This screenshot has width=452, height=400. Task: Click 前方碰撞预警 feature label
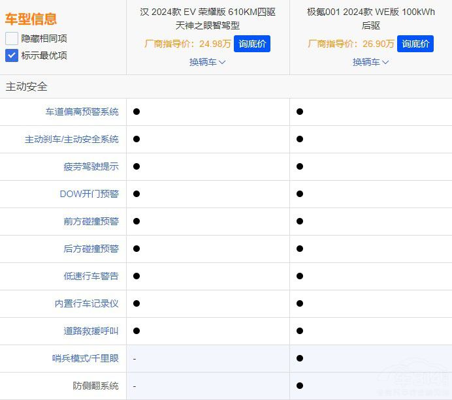click(91, 221)
